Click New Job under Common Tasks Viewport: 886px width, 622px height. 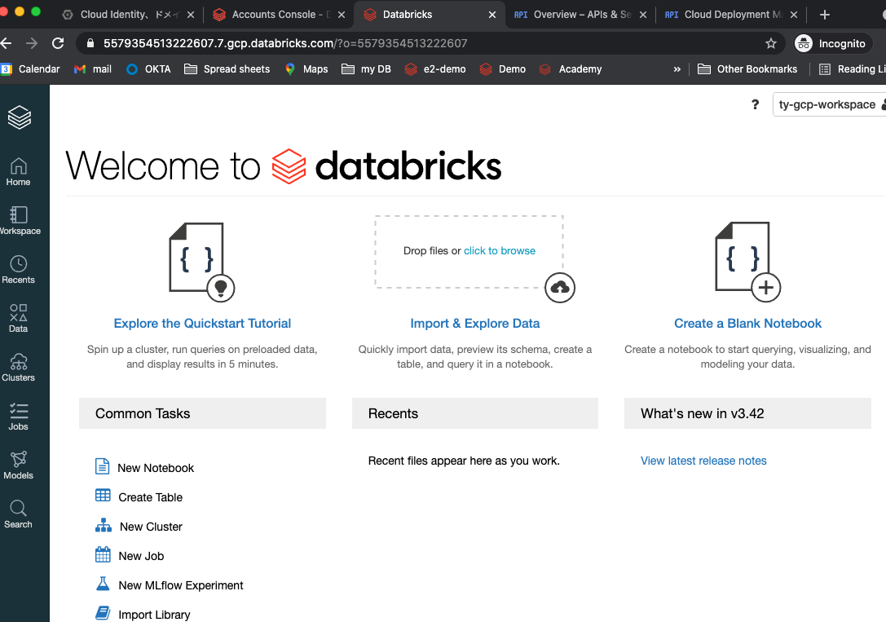(141, 556)
